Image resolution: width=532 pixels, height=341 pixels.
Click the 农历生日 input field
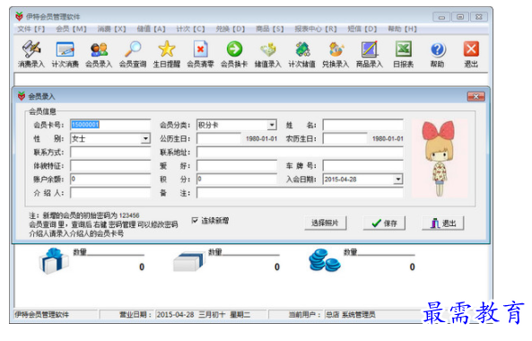(x=345, y=138)
